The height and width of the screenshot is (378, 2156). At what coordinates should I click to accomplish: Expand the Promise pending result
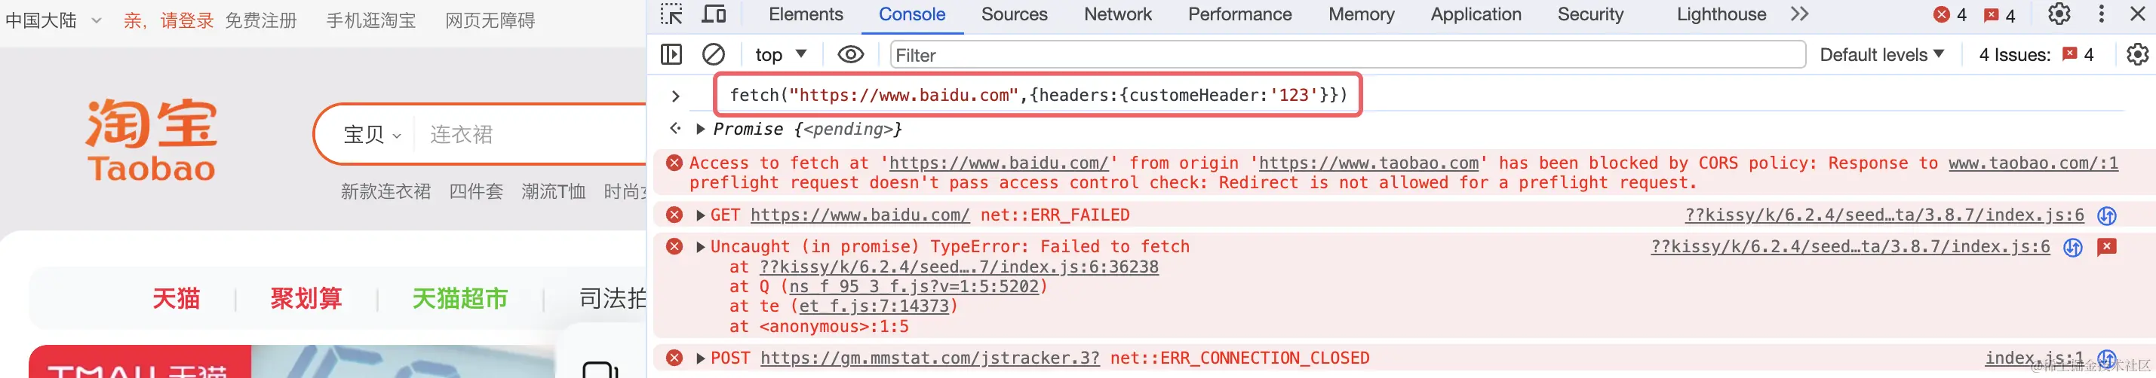[x=702, y=130]
